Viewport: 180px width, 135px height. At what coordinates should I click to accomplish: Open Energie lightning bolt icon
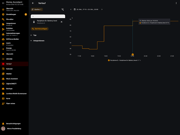pyautogui.click(x=3, y=49)
